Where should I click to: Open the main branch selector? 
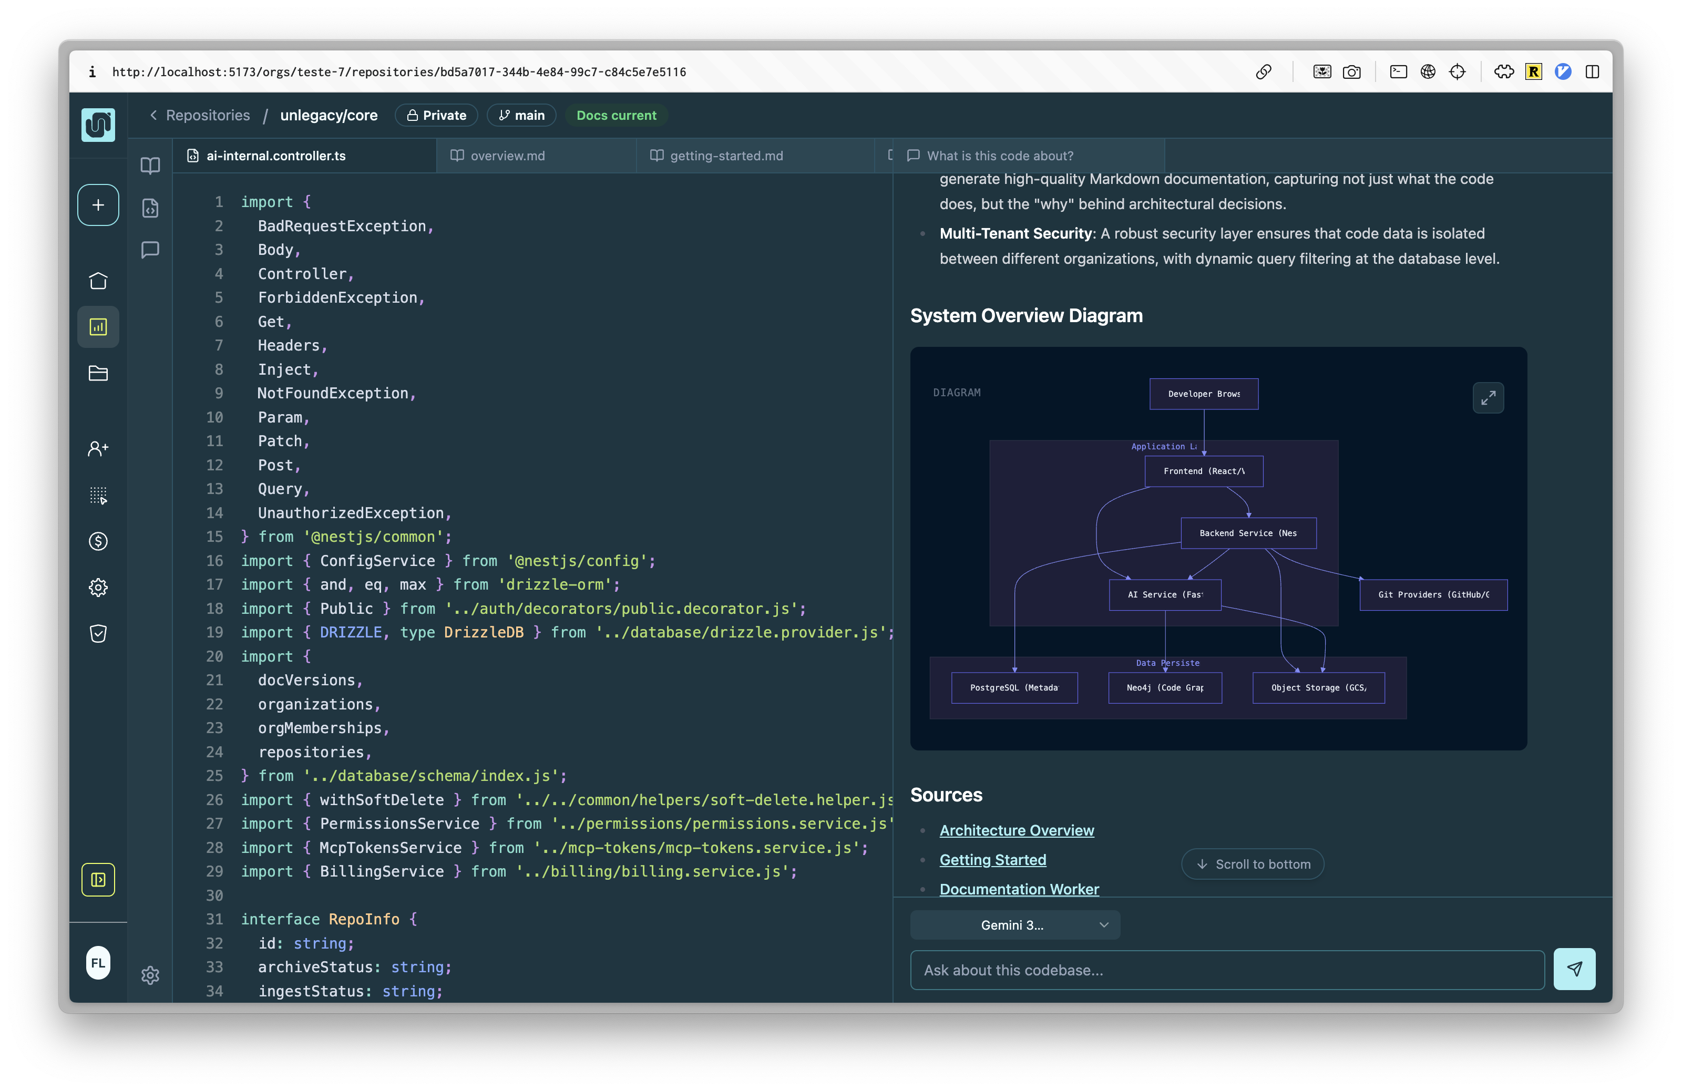[x=521, y=115]
